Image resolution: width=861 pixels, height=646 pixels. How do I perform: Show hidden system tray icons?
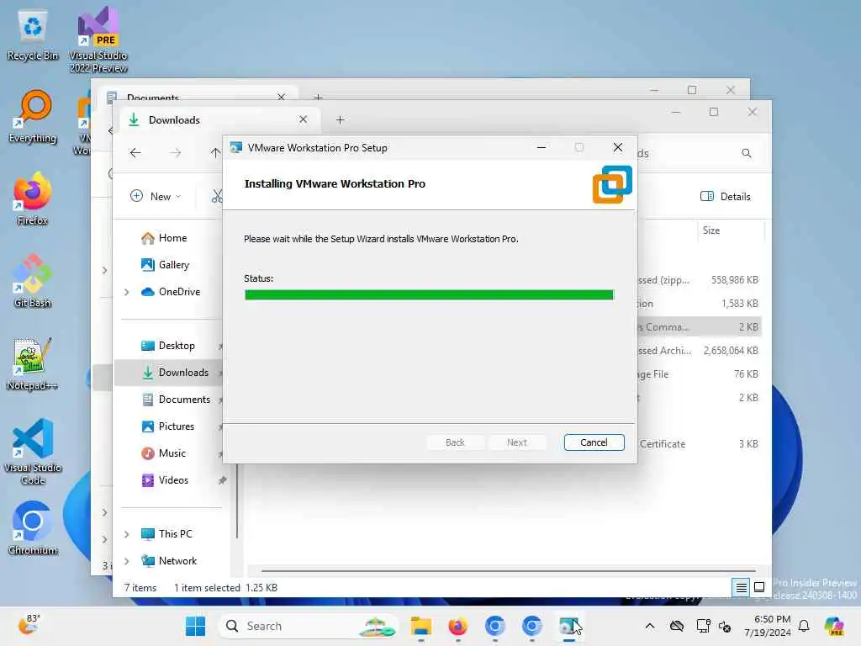(650, 626)
